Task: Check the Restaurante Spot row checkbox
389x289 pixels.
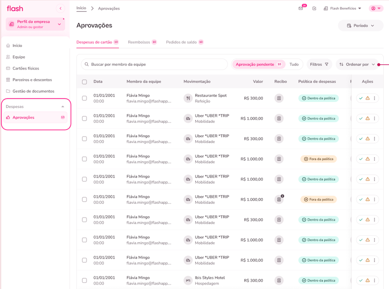Action: pos(84,98)
